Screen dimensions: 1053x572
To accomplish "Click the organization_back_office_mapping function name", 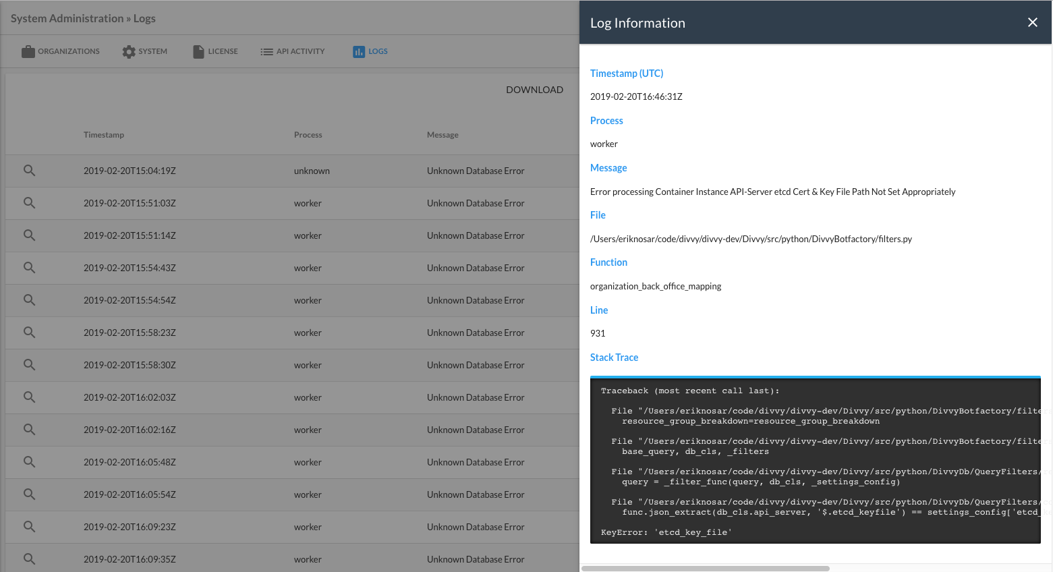I will [x=656, y=286].
